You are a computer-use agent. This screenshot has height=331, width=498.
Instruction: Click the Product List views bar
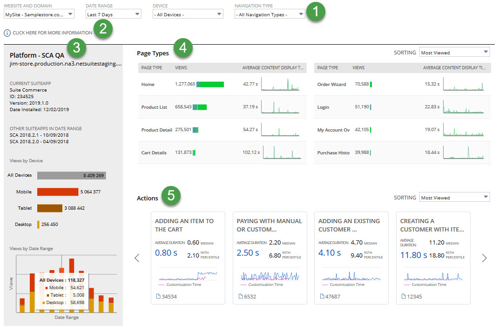click(200, 107)
